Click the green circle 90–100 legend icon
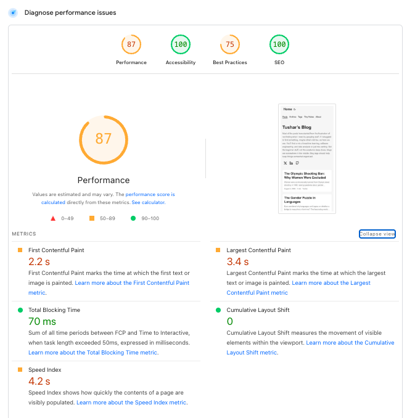 [133, 218]
